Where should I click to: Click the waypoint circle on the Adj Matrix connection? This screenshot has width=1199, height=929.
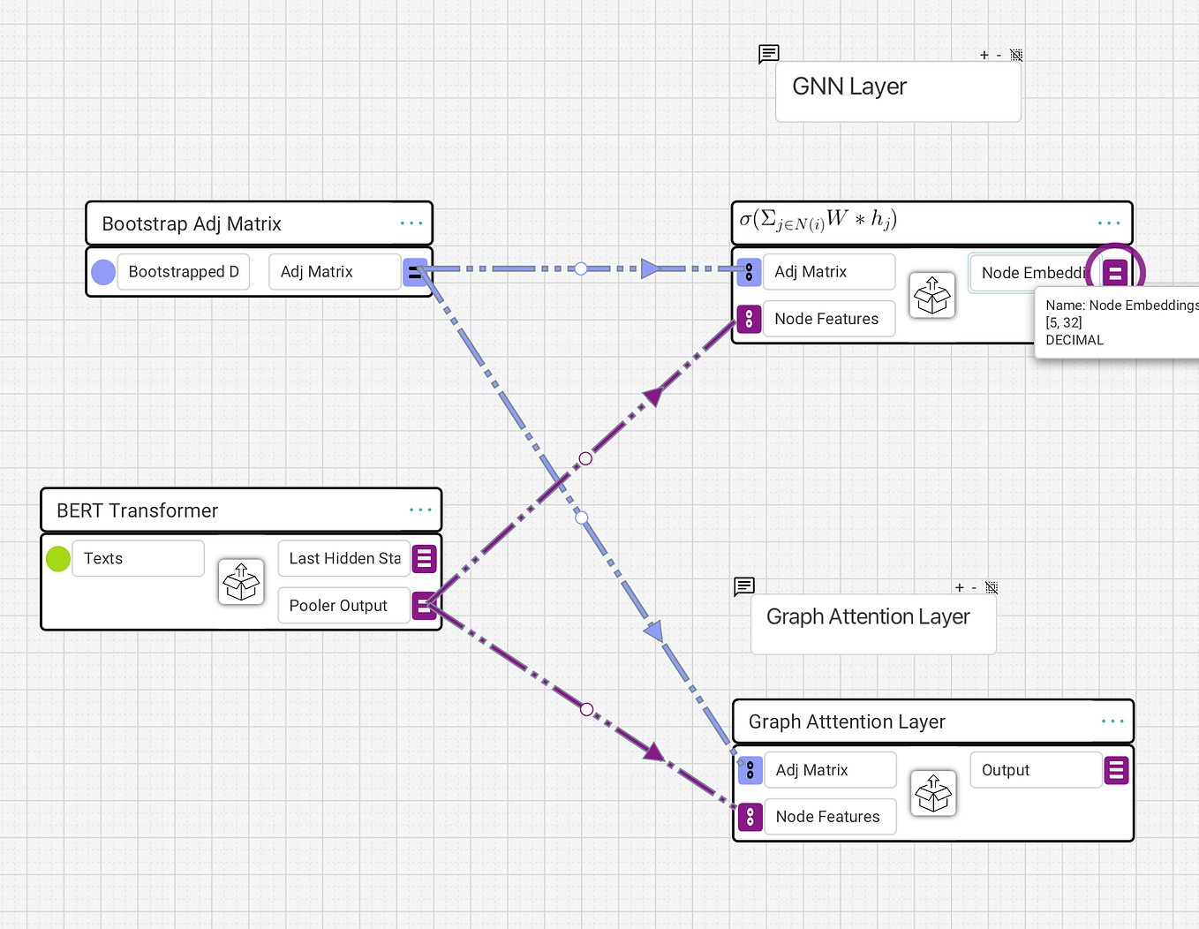point(581,268)
